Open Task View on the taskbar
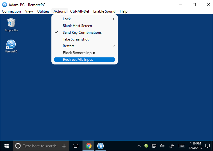213x151 pixels. pos(75,146)
